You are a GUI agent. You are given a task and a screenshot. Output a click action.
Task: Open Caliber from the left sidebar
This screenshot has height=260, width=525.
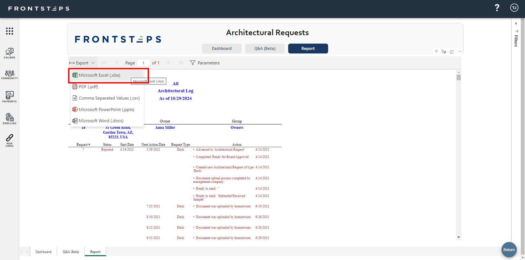[x=10, y=53]
